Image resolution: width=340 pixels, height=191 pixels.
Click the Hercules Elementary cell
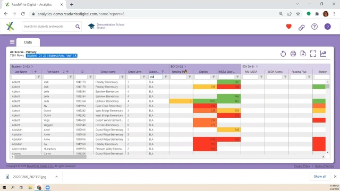tap(109, 125)
